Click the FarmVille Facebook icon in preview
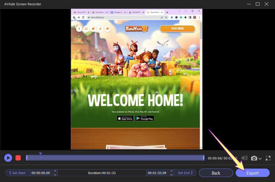Viewport: 275px width, 182px height. [79, 29]
